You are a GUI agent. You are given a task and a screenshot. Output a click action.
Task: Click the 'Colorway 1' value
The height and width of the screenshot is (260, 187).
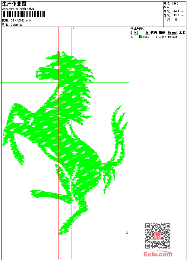(17, 25)
